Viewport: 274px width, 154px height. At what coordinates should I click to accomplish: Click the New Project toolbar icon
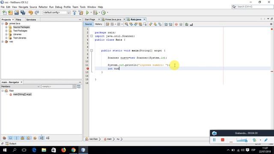(10, 12)
